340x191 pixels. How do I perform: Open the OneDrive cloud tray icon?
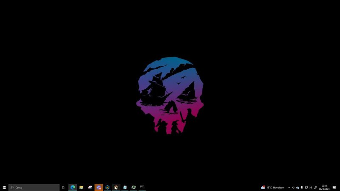click(x=298, y=188)
